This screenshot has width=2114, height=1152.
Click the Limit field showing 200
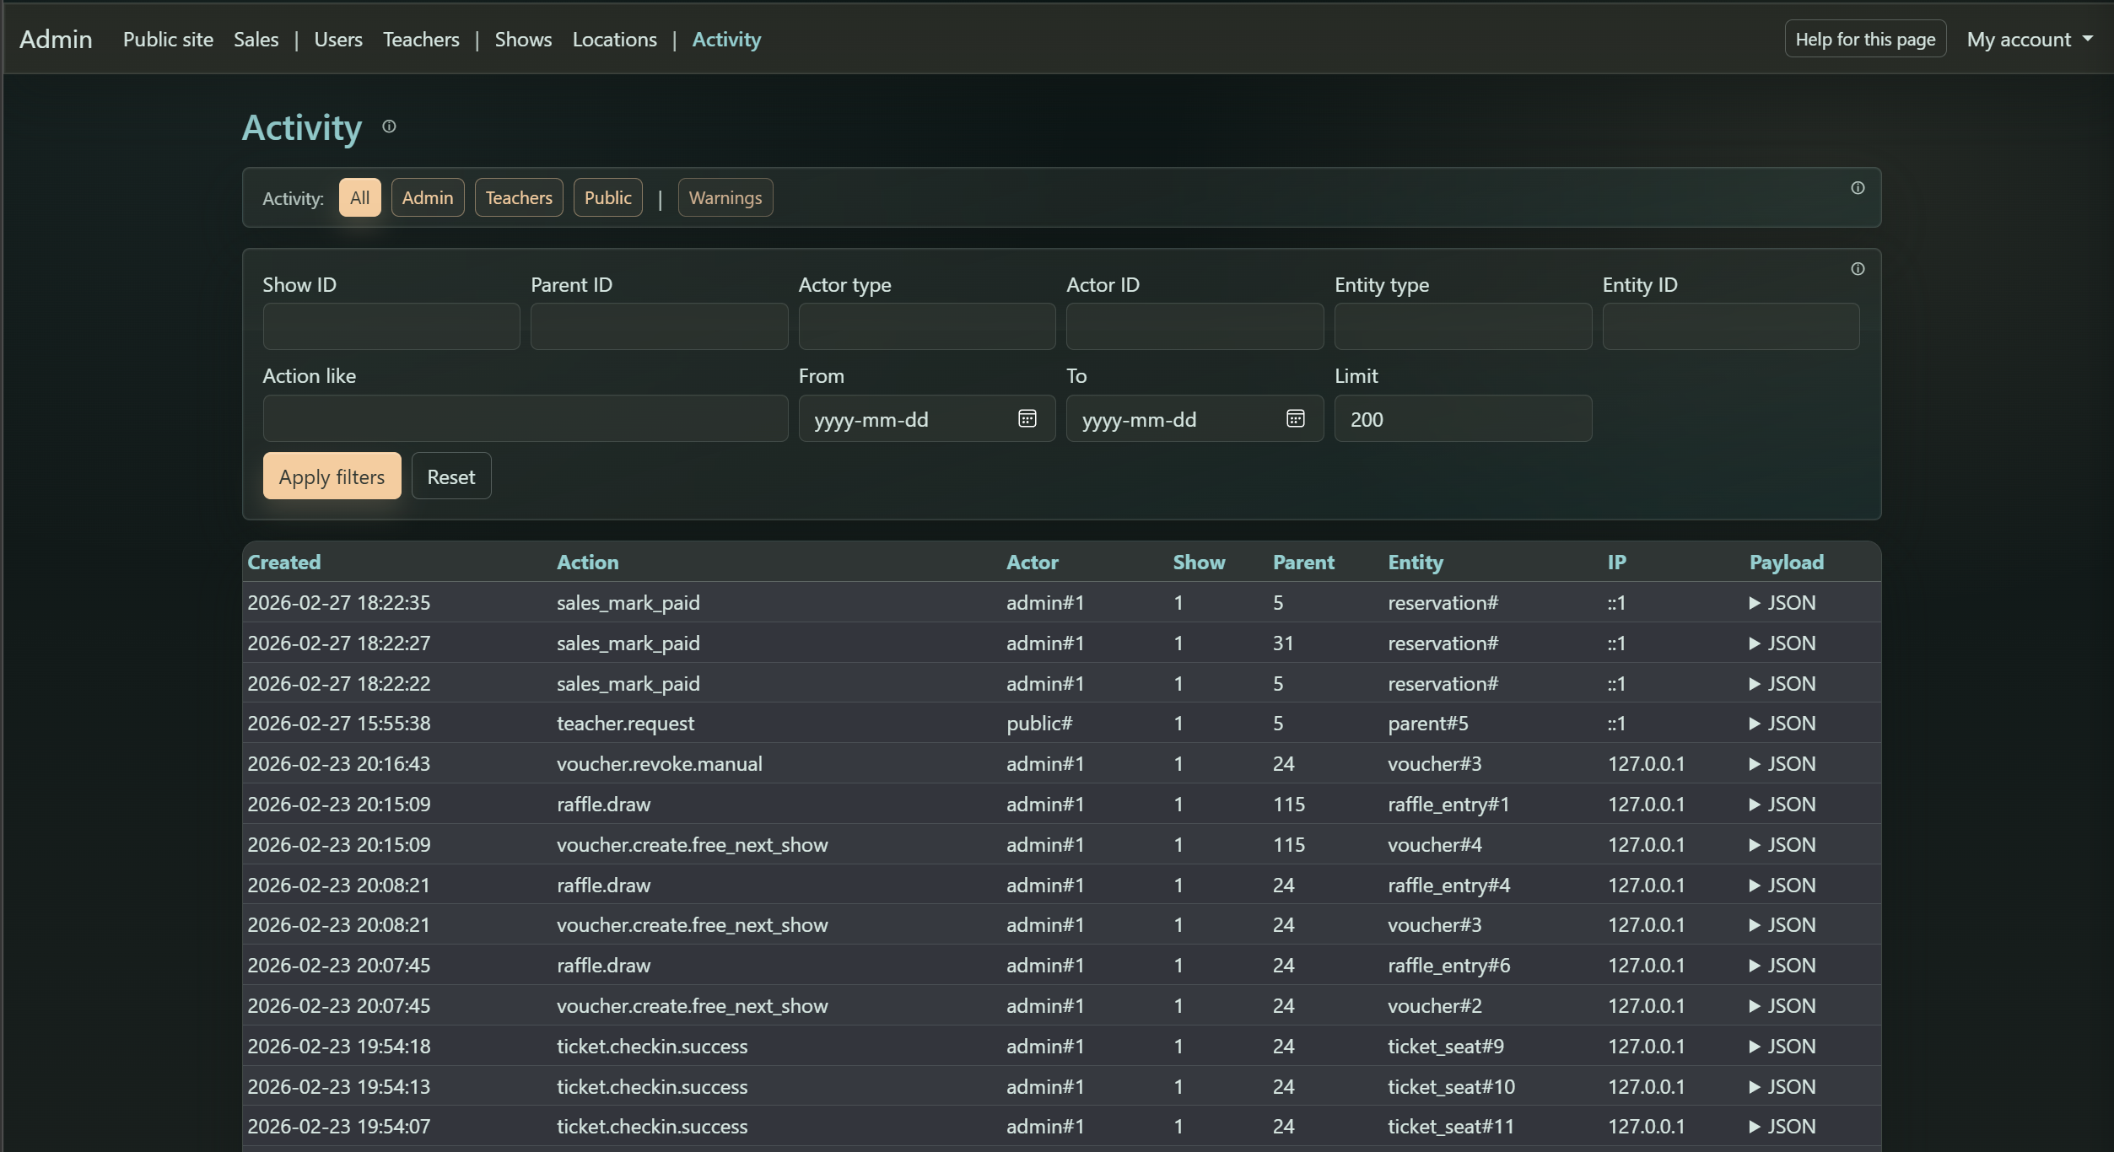point(1462,418)
